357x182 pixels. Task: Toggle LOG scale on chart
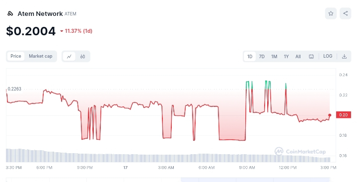click(x=328, y=56)
